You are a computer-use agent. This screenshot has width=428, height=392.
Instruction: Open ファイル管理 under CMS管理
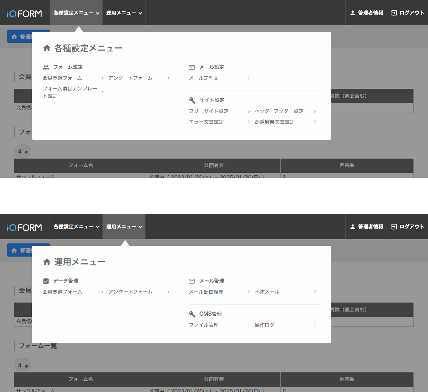pyautogui.click(x=203, y=325)
